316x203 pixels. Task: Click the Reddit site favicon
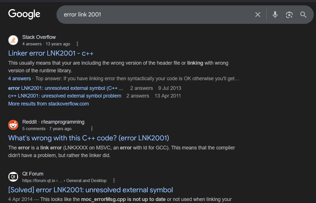pyautogui.click(x=13, y=125)
